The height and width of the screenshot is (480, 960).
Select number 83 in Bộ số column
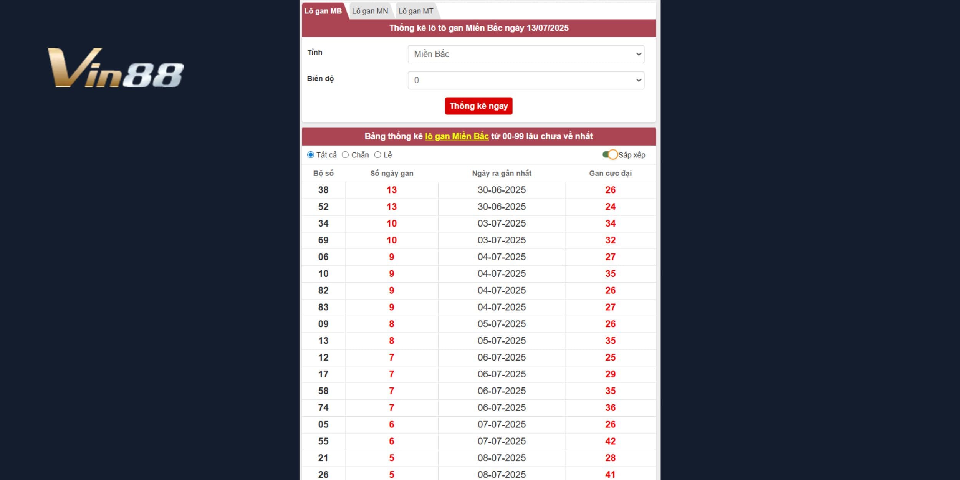[x=323, y=307]
